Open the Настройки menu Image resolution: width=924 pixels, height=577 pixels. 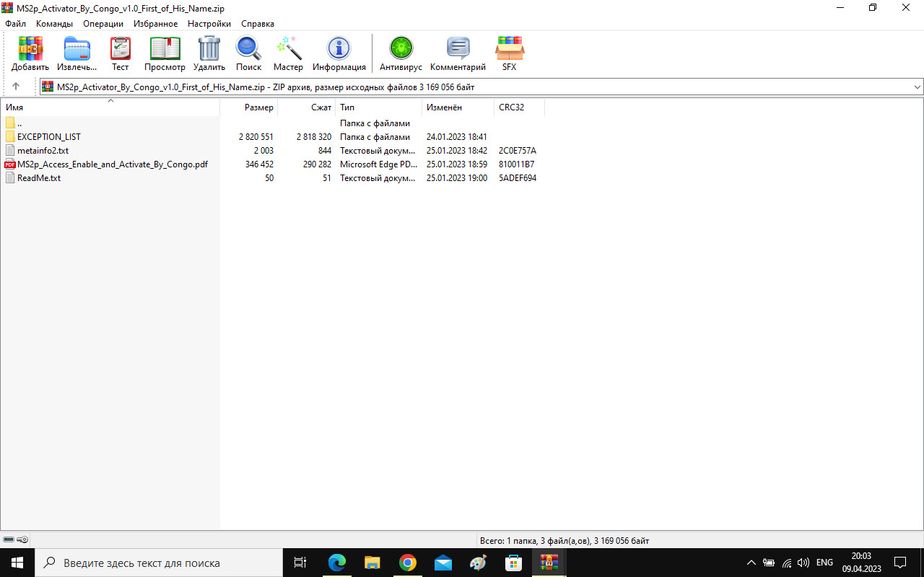point(209,24)
